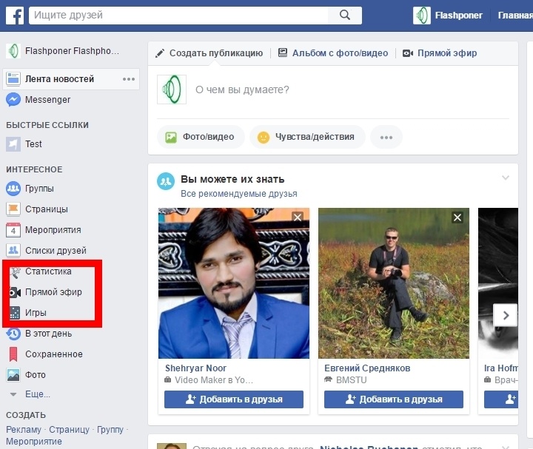The height and width of the screenshot is (449, 533).
Task: Click Группу link under Создать
Action: tap(110, 430)
